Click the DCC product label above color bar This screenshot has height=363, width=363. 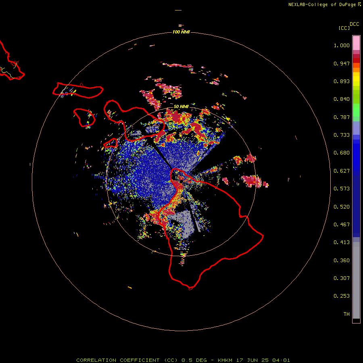[x=354, y=24]
